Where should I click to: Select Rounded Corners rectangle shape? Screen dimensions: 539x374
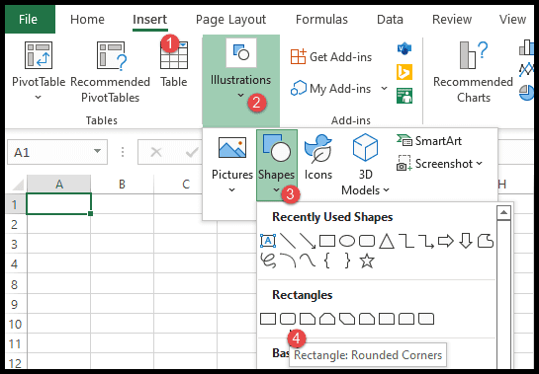pyautogui.click(x=288, y=319)
